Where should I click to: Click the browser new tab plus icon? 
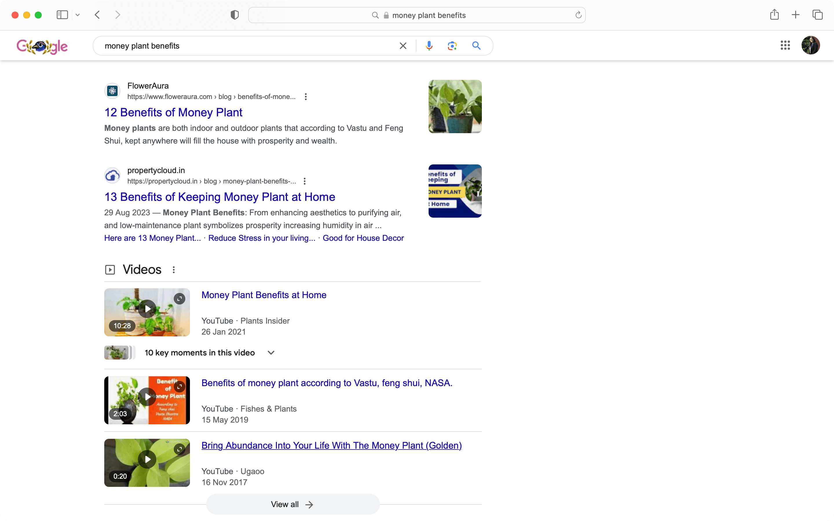[795, 15]
